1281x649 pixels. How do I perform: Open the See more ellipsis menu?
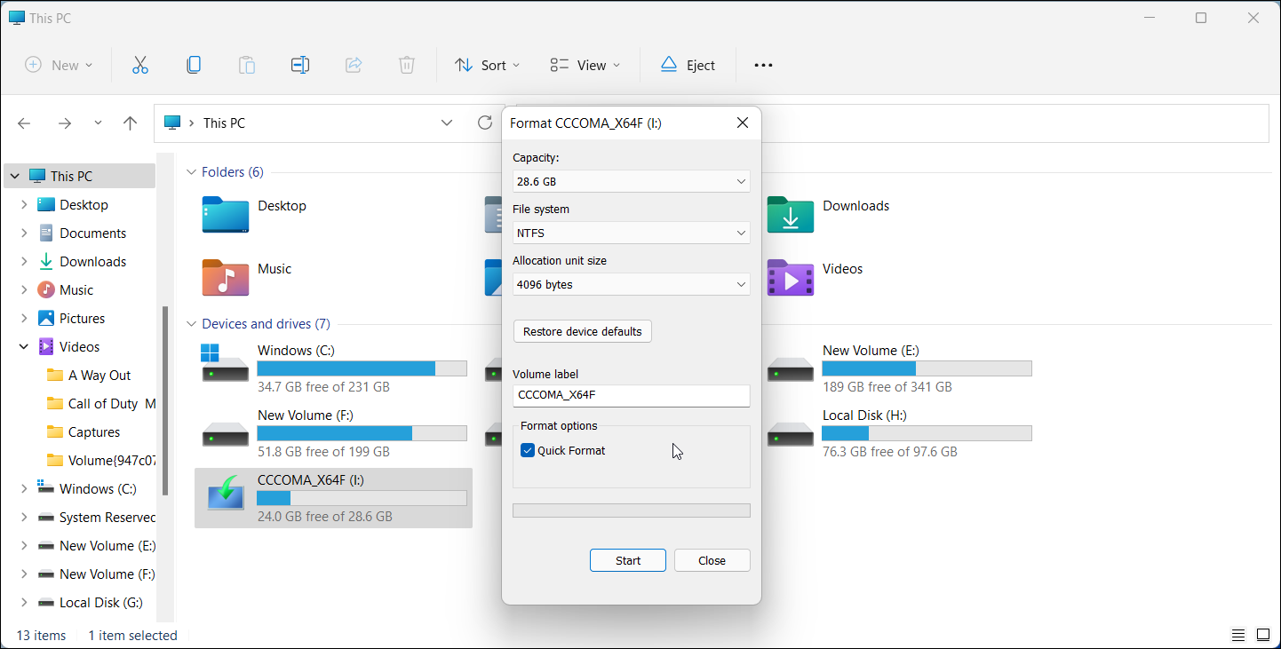point(762,64)
